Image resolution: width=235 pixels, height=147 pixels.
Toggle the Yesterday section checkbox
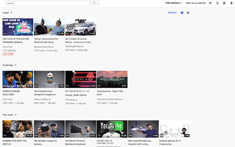[15, 65]
